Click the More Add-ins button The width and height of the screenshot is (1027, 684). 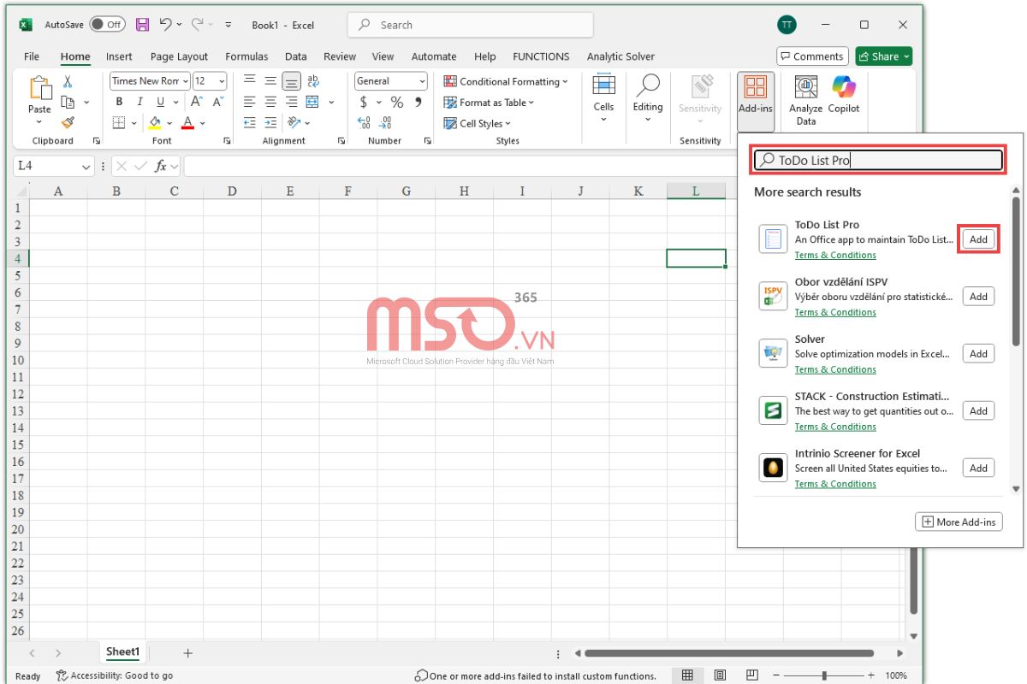tap(959, 522)
